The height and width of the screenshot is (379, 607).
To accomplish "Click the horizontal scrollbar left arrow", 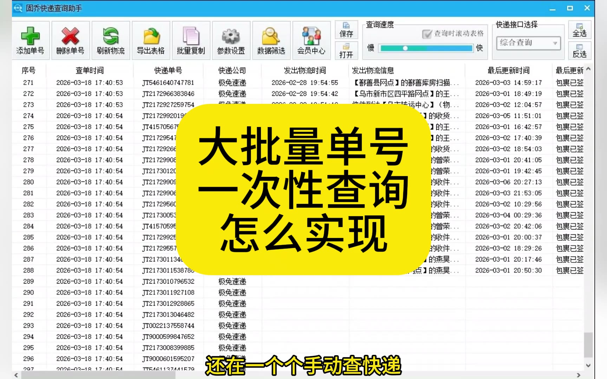I will tap(16, 375).
